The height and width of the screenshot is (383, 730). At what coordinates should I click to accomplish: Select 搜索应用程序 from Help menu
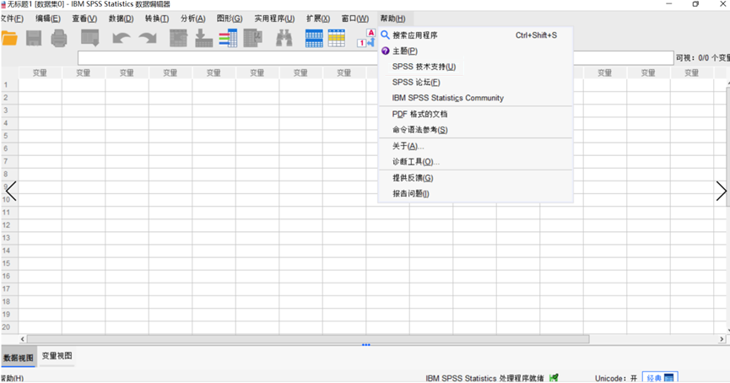[414, 35]
